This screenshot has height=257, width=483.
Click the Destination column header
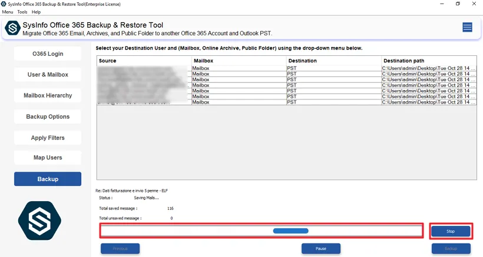333,61
